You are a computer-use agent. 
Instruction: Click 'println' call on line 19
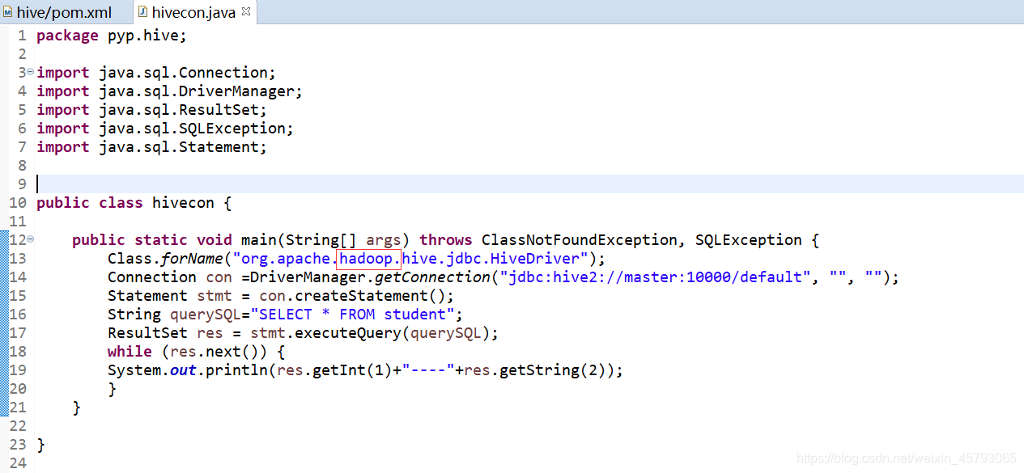[x=236, y=370]
